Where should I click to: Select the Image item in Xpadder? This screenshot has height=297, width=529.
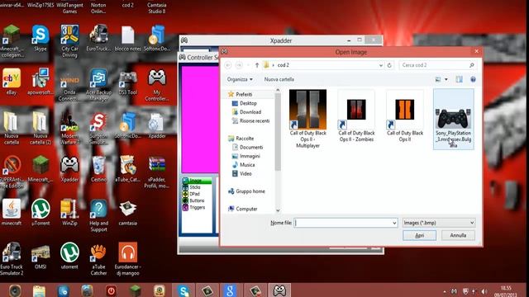197,181
